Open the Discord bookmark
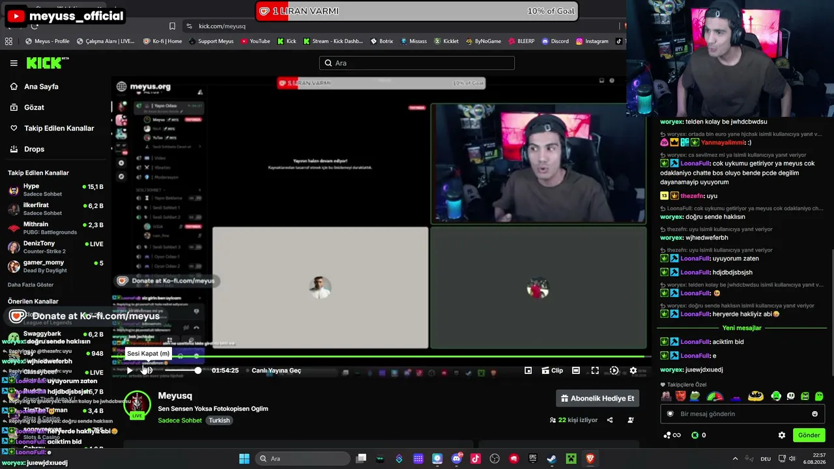Image resolution: width=834 pixels, height=469 pixels. coord(555,41)
